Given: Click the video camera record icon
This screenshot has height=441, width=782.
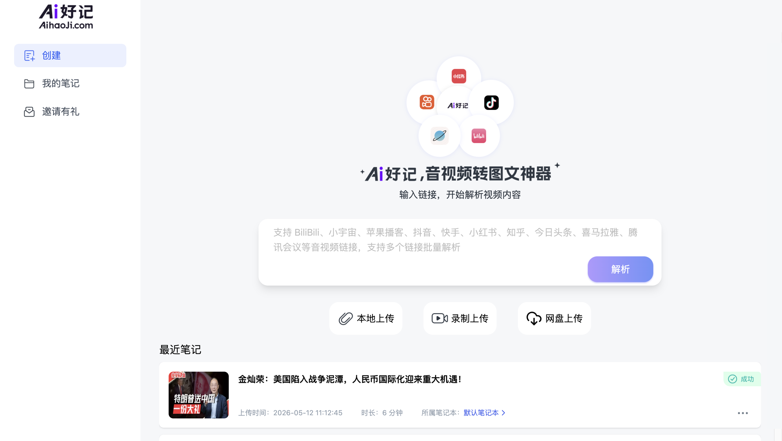Looking at the screenshot, I should click(440, 319).
